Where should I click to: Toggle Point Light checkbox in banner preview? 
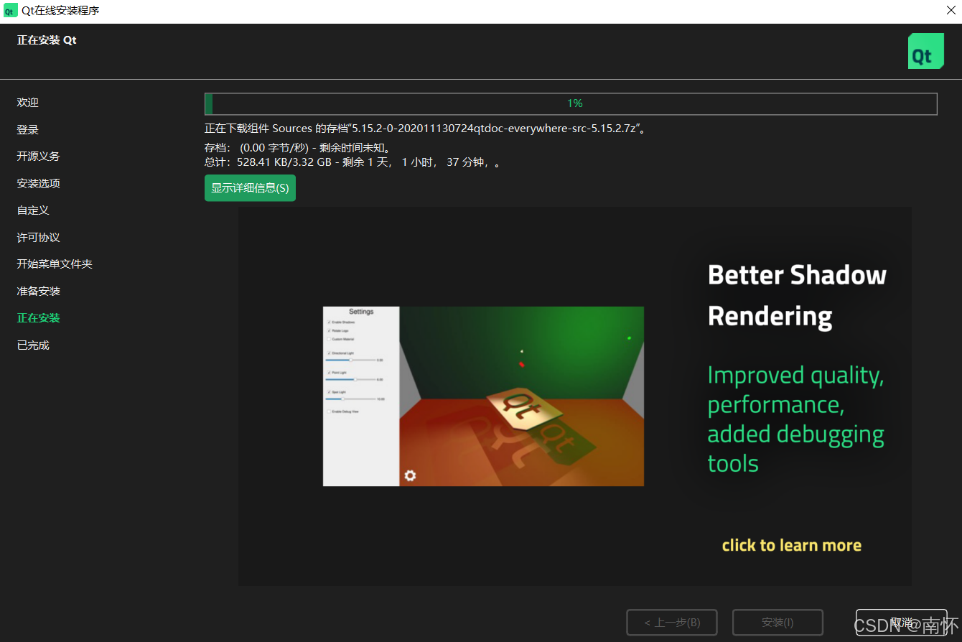tap(329, 373)
